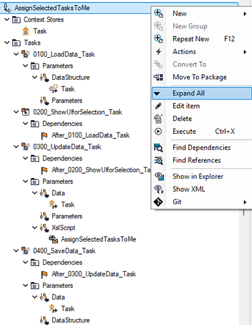Choose Show XML
The width and height of the screenshot is (252, 325).
point(202,189)
